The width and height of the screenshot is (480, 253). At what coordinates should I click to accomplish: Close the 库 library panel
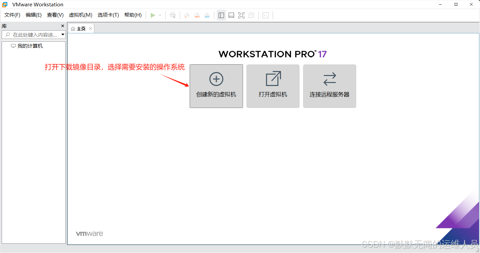[63, 26]
